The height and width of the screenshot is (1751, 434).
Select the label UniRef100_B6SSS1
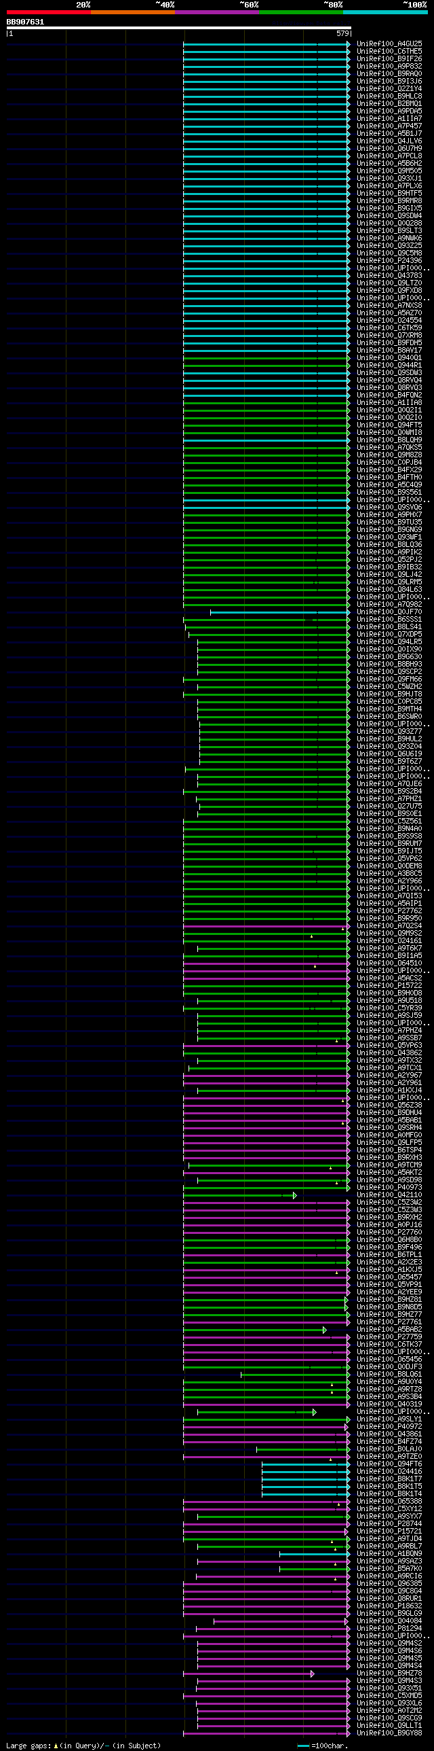tap(389, 619)
